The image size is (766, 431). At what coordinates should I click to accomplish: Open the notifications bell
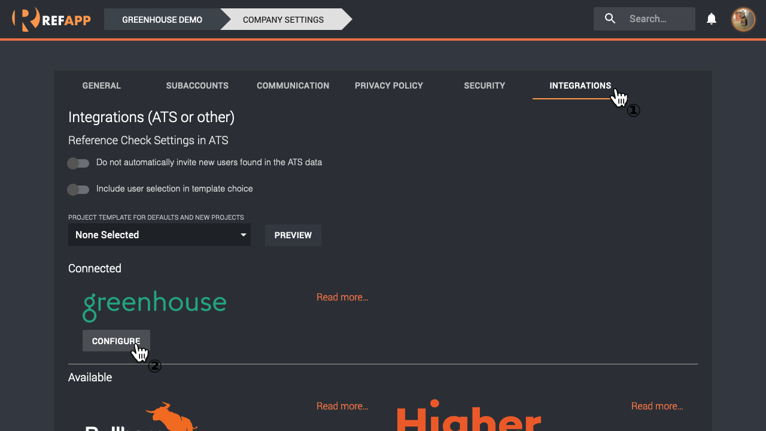pyautogui.click(x=712, y=19)
